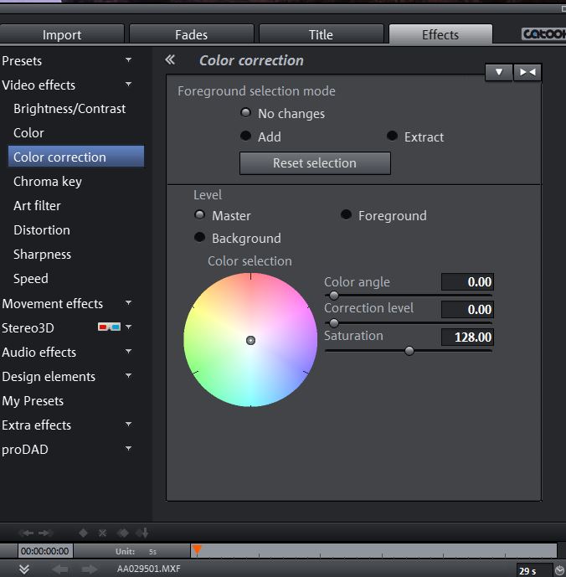Click the clock icon next to 29 s
This screenshot has width=566, height=577.
(559, 570)
